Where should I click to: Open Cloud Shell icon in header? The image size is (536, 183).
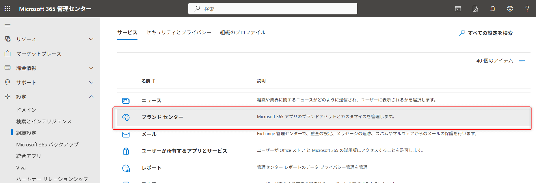click(x=458, y=9)
